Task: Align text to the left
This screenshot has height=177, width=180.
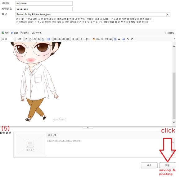Action: pos(56,39)
